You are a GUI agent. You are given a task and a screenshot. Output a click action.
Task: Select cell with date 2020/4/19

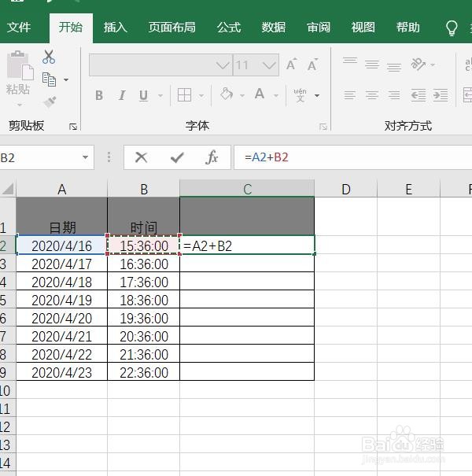point(61,300)
